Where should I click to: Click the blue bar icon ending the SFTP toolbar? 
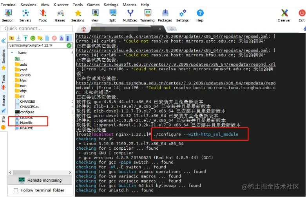(x=68, y=38)
